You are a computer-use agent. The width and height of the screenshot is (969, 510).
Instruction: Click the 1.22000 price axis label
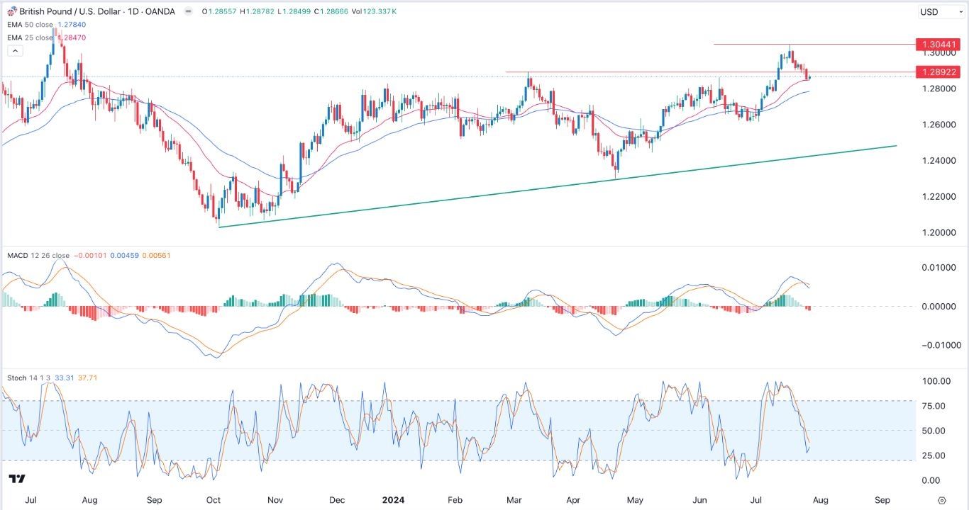click(x=938, y=196)
